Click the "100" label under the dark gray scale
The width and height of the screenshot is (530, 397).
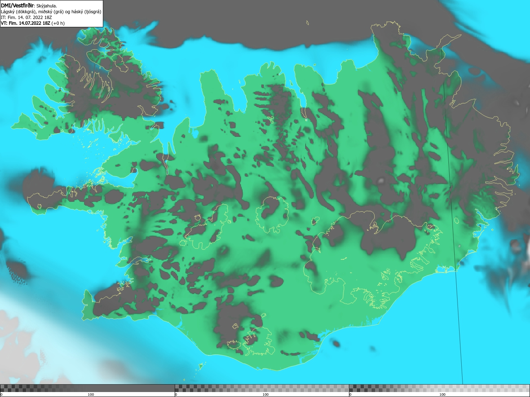(x=91, y=395)
